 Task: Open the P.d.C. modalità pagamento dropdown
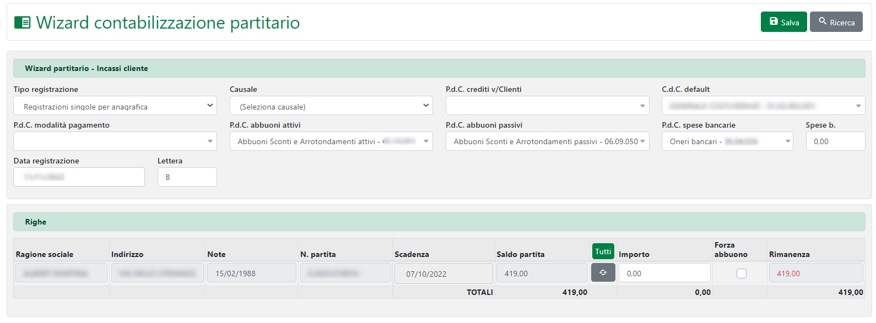click(115, 141)
